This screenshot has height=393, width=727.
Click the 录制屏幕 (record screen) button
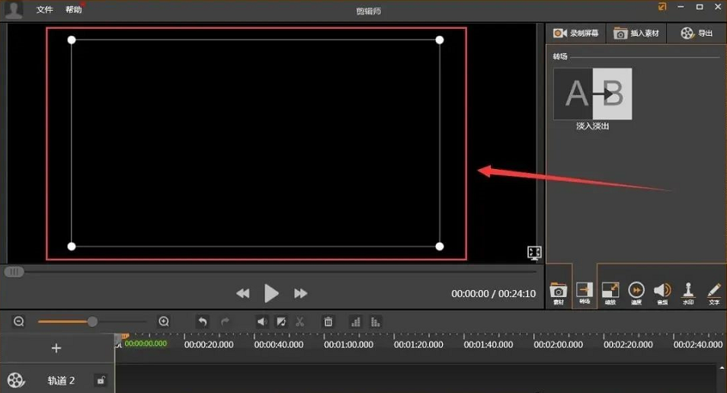click(x=576, y=34)
